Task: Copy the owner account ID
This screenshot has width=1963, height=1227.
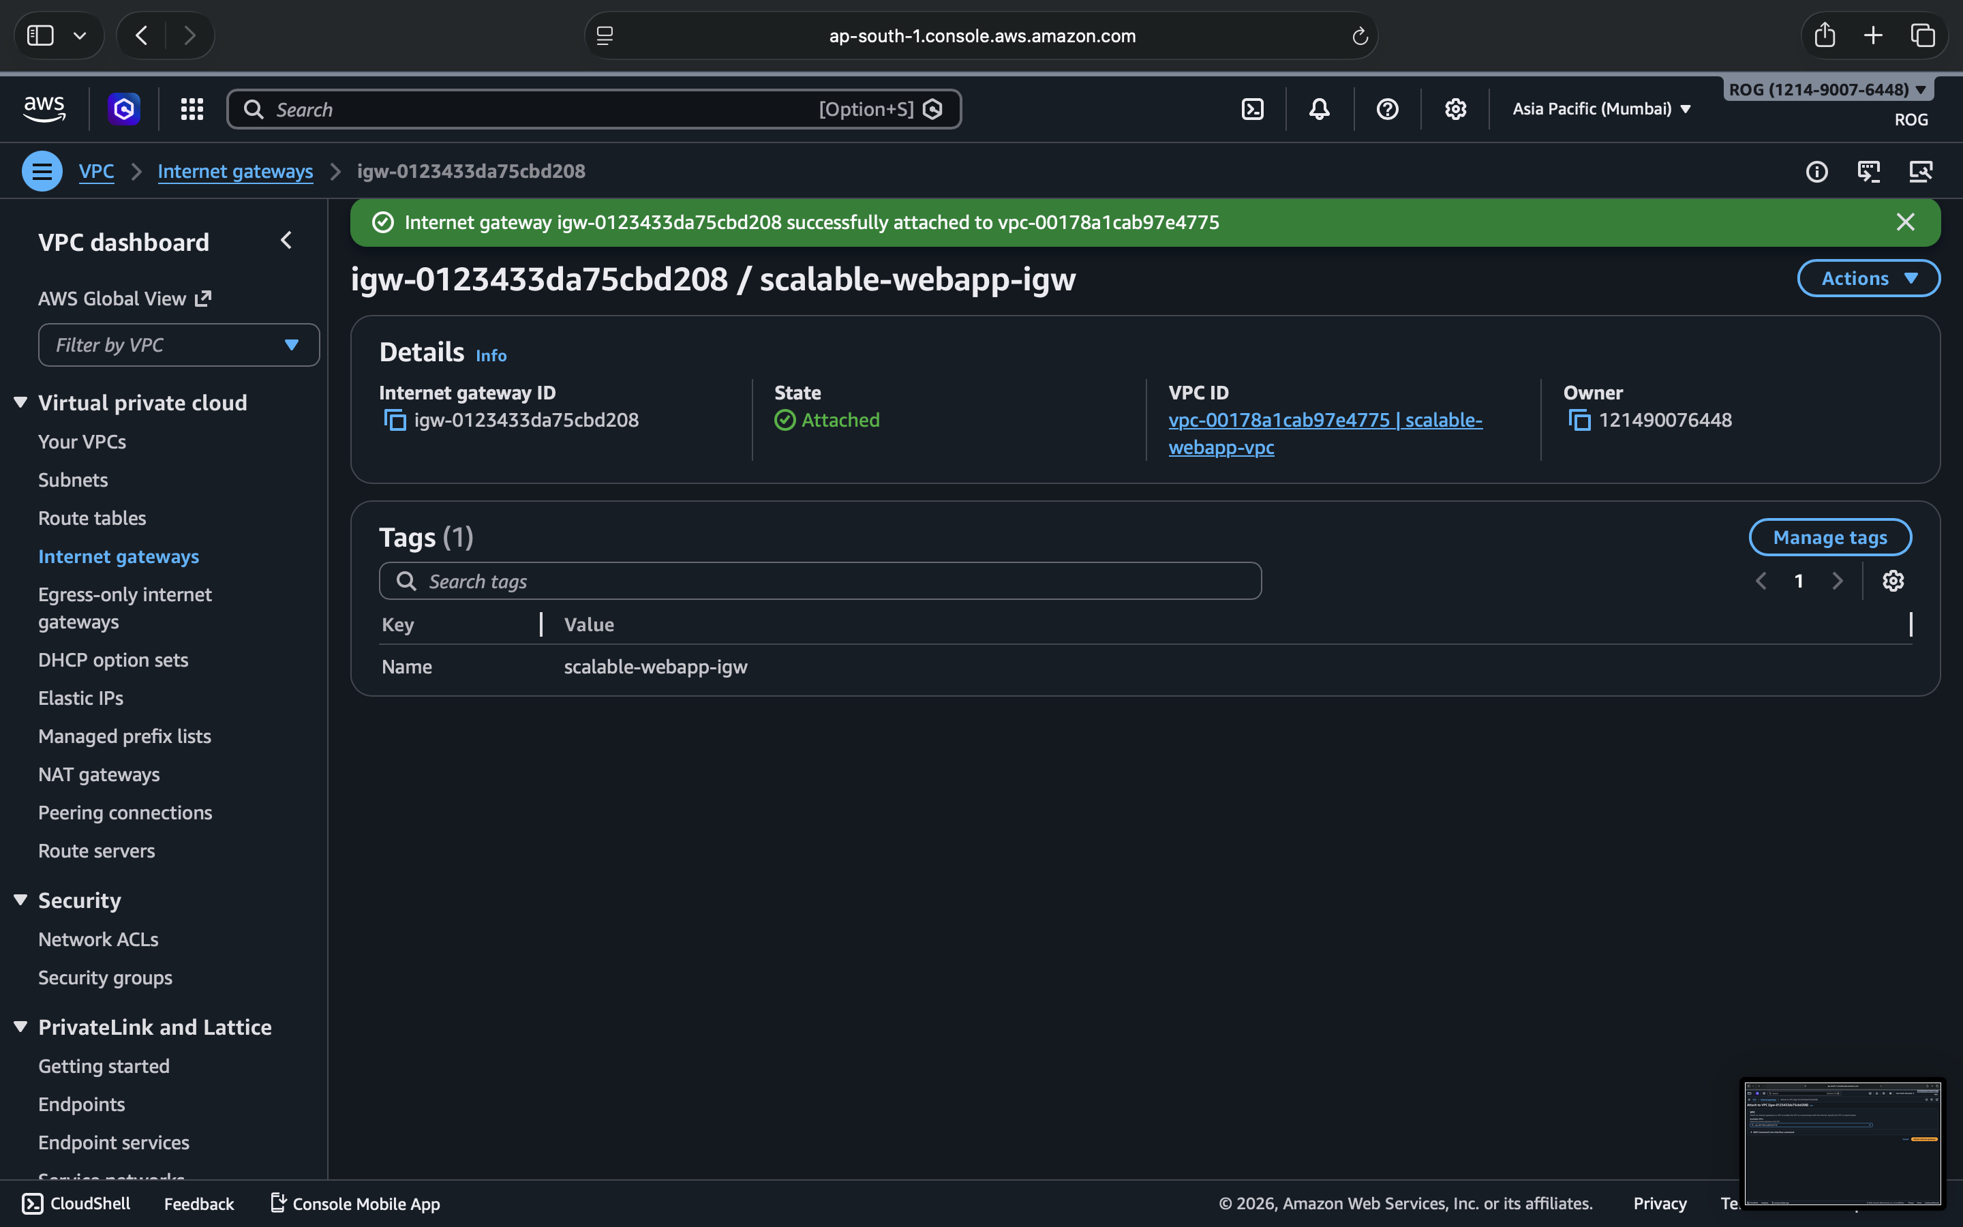Action: [x=1579, y=421]
